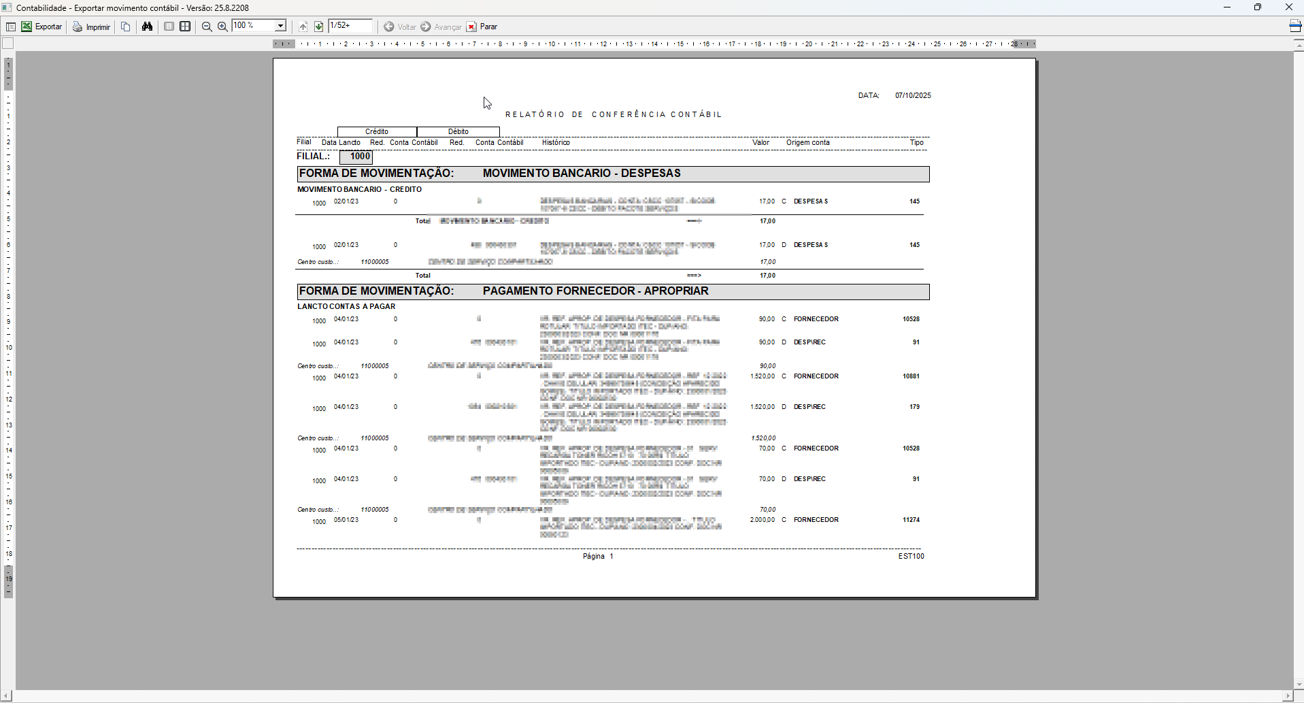The height and width of the screenshot is (703, 1304).
Task: Click the 2.000,00 value
Action: tap(762, 520)
